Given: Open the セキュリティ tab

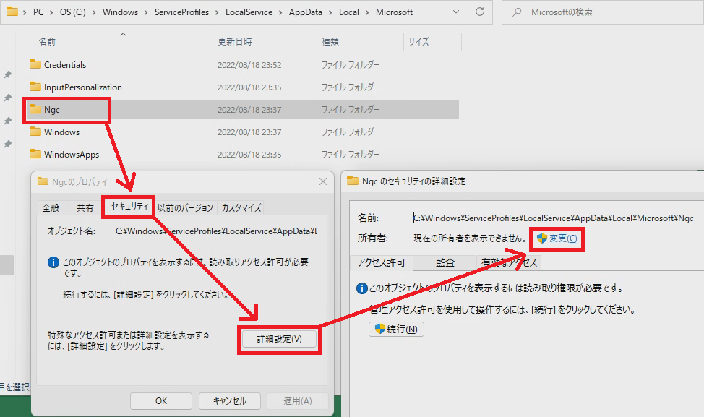Looking at the screenshot, I should [x=129, y=207].
